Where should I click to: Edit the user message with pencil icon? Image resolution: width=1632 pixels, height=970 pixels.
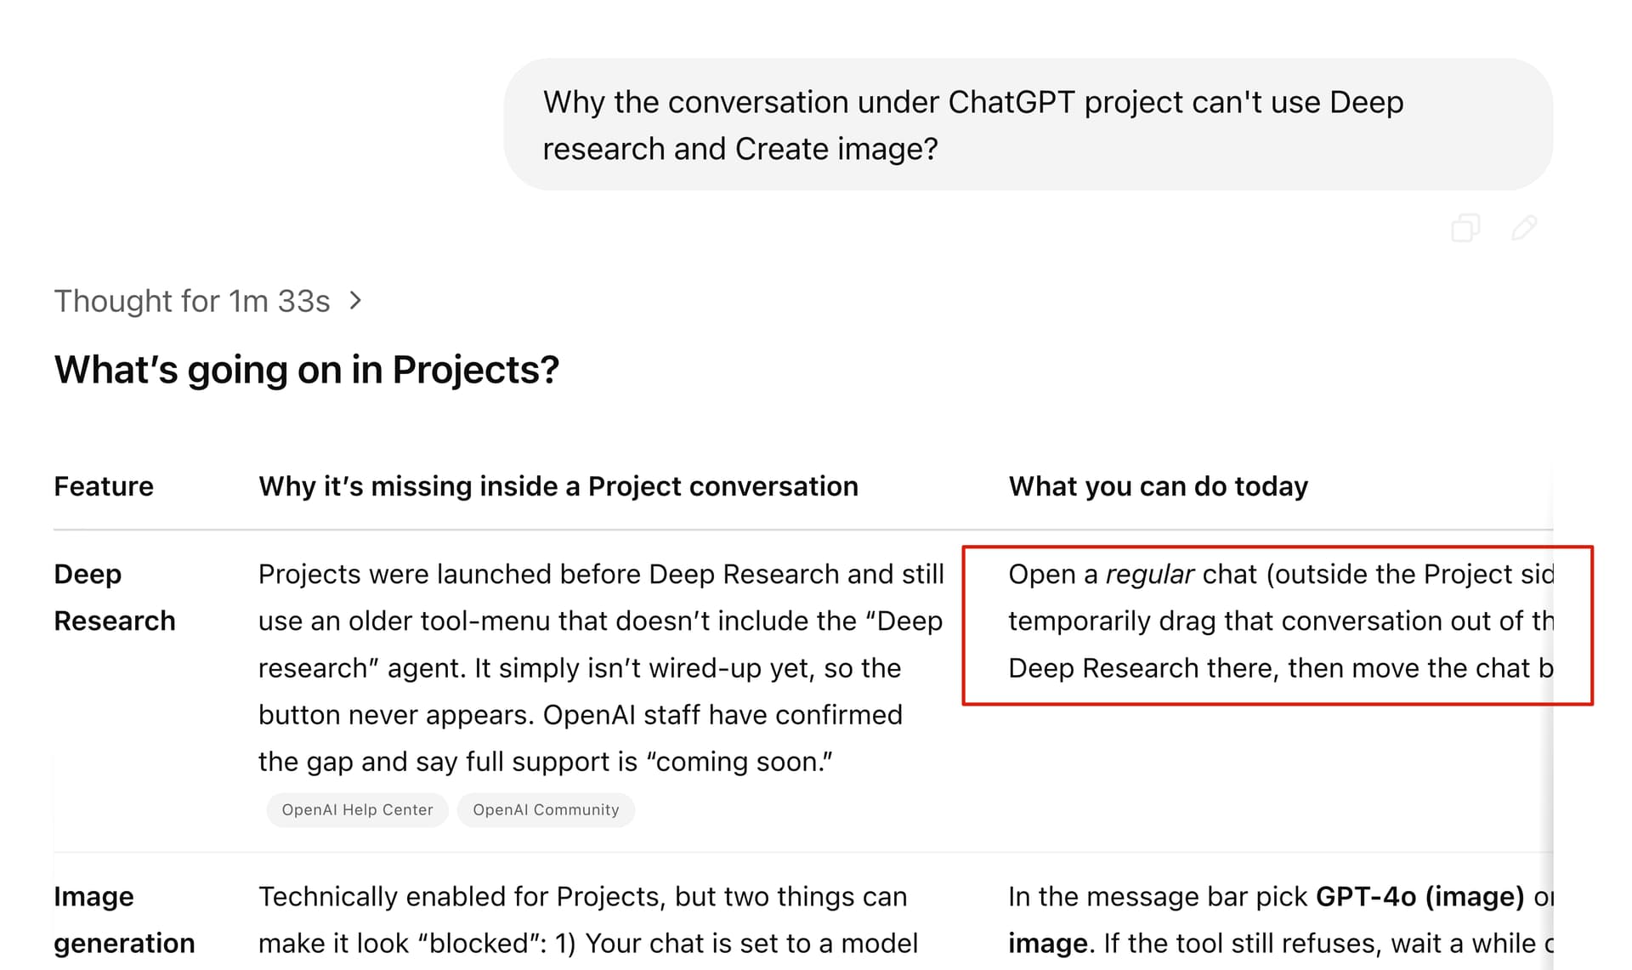pyautogui.click(x=1524, y=228)
